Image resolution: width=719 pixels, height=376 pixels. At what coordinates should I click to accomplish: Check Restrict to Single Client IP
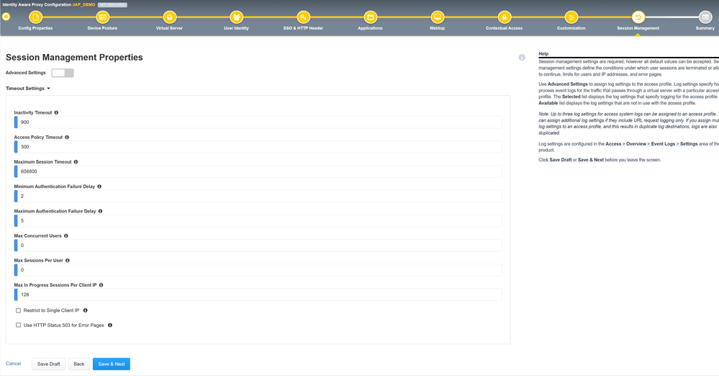[x=18, y=310]
